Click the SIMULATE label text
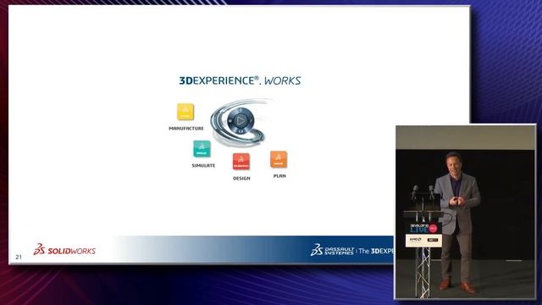This screenshot has height=305, width=542. [203, 166]
